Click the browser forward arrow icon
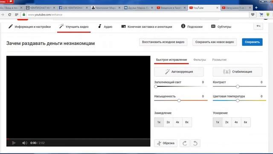The height and width of the screenshot is (154, 273). click(3, 15)
